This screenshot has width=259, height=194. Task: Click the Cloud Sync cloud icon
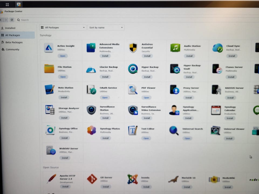click(x=217, y=48)
